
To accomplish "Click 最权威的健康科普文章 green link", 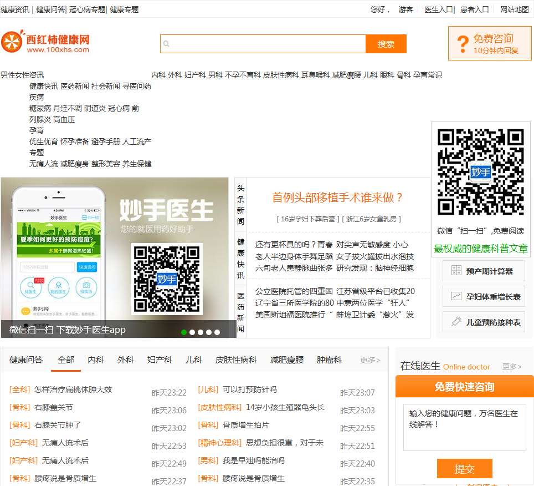I will coord(480,249).
